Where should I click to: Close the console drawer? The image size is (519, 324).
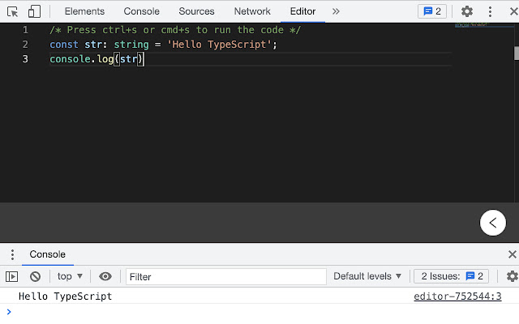coord(512,254)
